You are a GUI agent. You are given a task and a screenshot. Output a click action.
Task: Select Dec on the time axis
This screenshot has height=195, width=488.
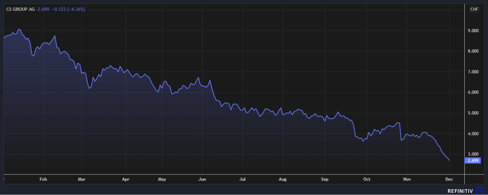click(x=449, y=179)
